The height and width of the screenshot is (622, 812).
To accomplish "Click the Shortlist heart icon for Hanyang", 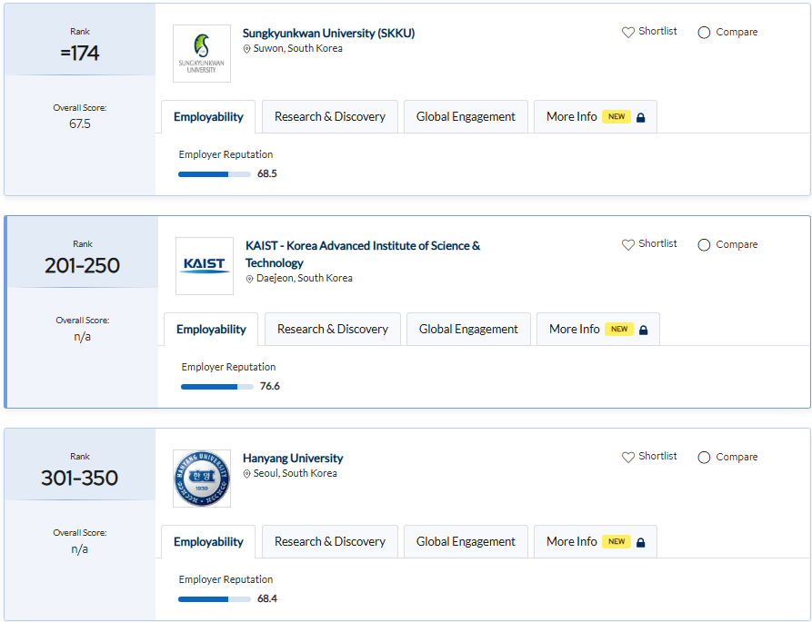I will (627, 458).
